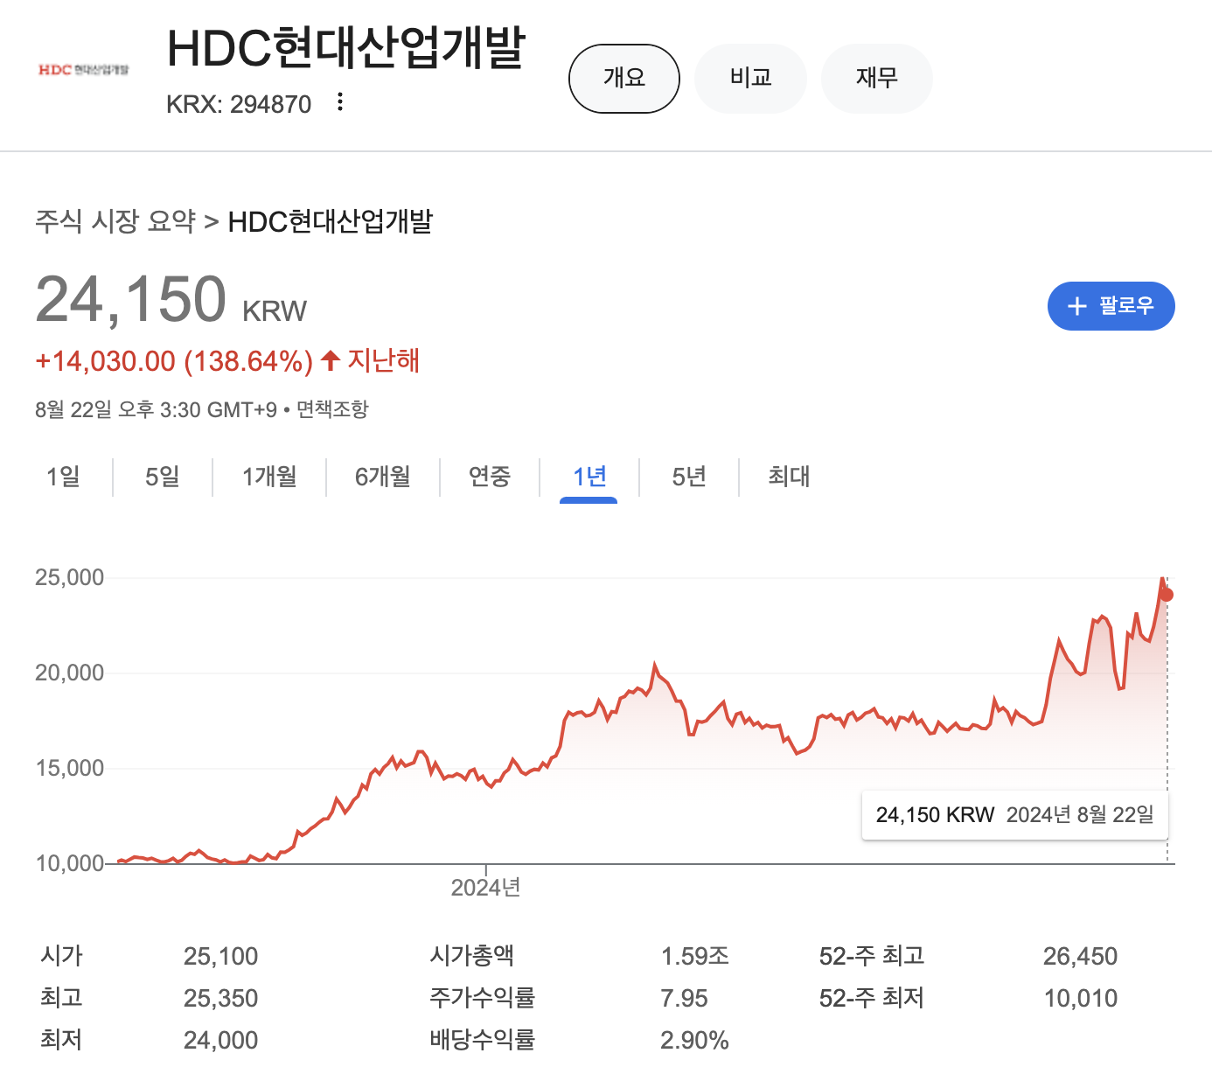Click the 배당수익률 label
Viewport: 1212px width, 1067px height.
point(482,1040)
